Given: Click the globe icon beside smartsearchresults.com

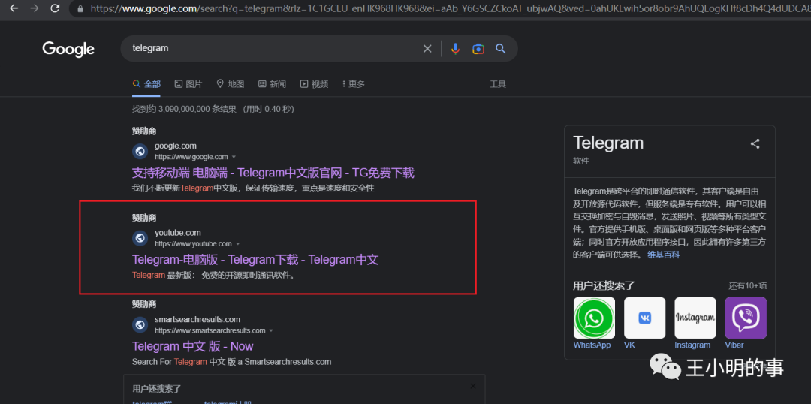Looking at the screenshot, I should click(140, 325).
